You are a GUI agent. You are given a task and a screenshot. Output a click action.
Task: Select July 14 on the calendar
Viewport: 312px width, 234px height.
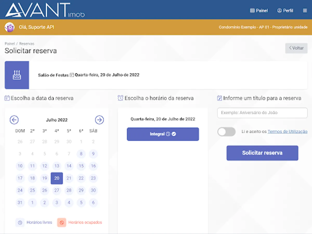(x=69, y=166)
